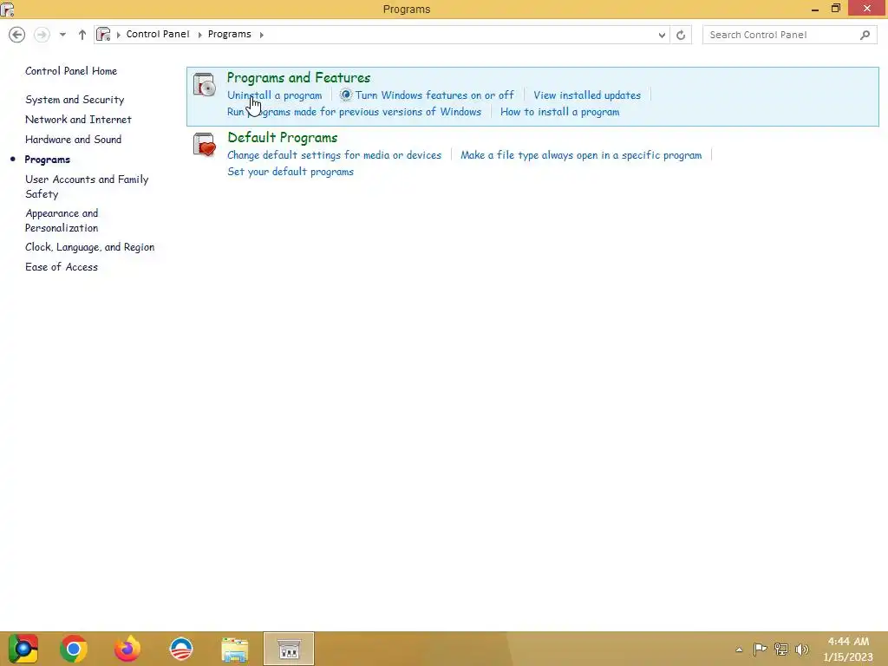This screenshot has height=666, width=888.
Task: Select Control Panel breadcrumb
Action: 158,34
